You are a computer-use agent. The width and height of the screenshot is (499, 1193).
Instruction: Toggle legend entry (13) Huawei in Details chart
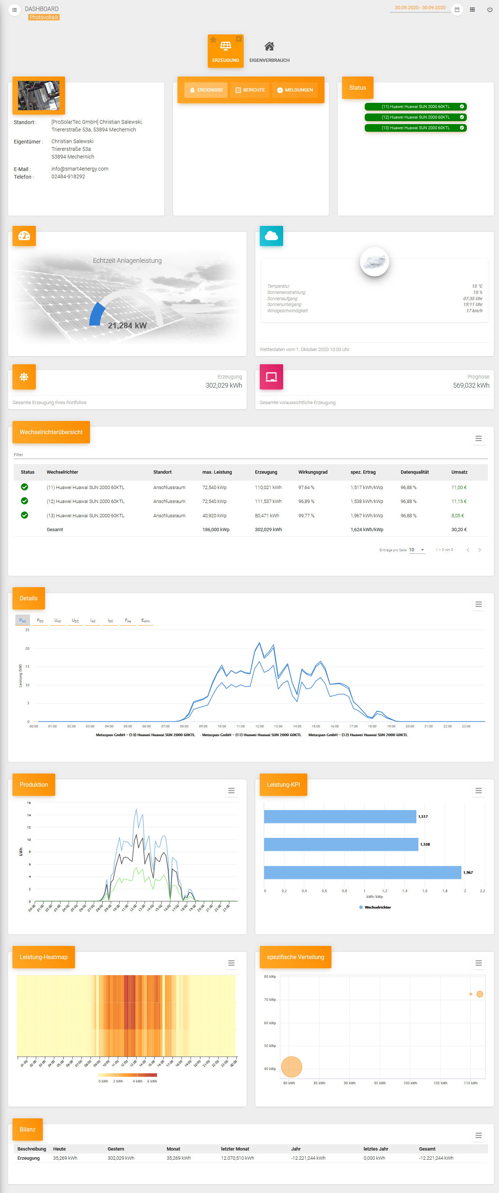coord(145,735)
